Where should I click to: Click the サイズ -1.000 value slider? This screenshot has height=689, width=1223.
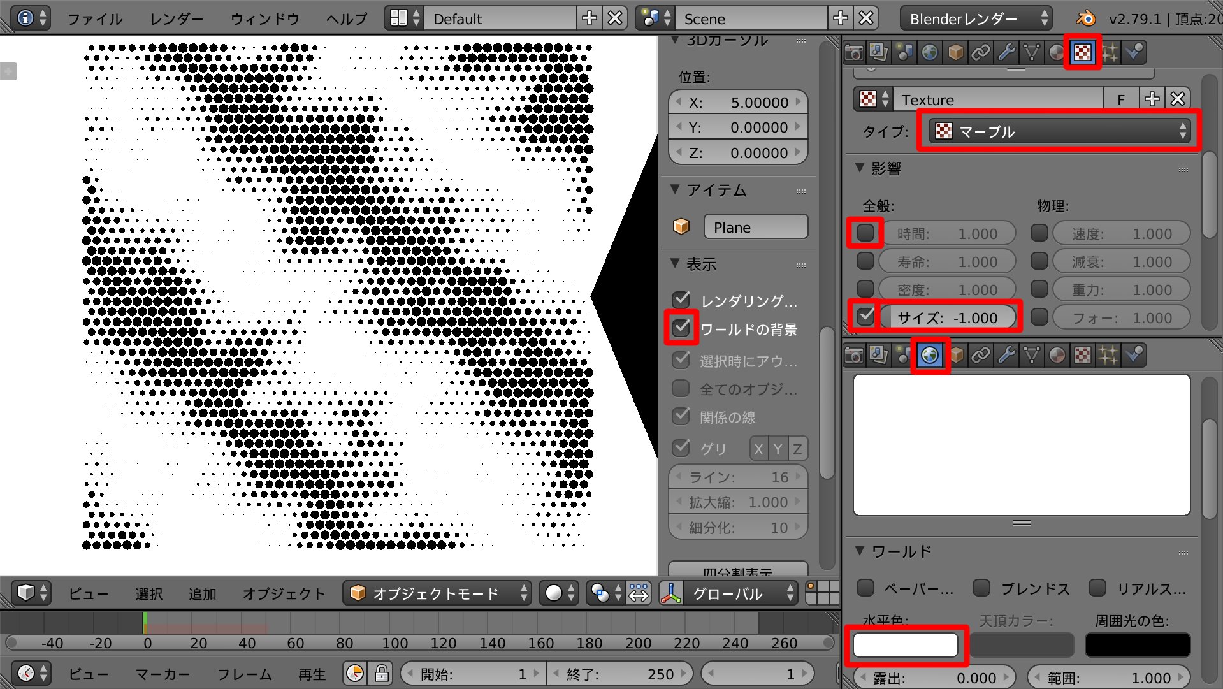(948, 317)
